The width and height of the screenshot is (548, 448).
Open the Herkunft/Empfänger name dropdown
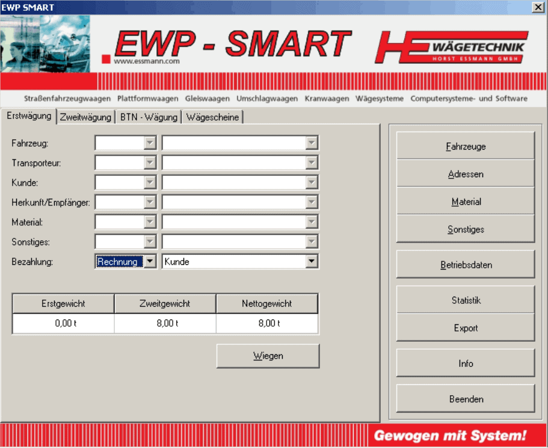tap(311, 202)
